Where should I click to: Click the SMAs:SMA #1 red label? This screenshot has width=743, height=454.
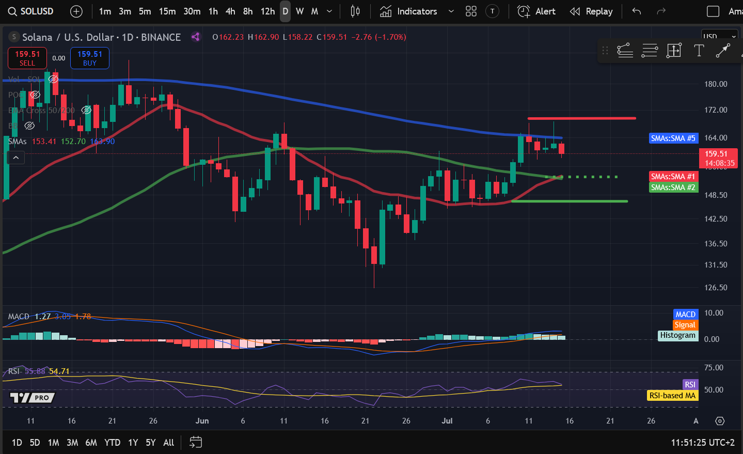coord(673,177)
